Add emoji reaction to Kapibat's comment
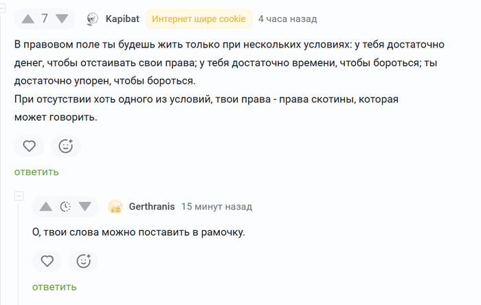 pos(66,146)
